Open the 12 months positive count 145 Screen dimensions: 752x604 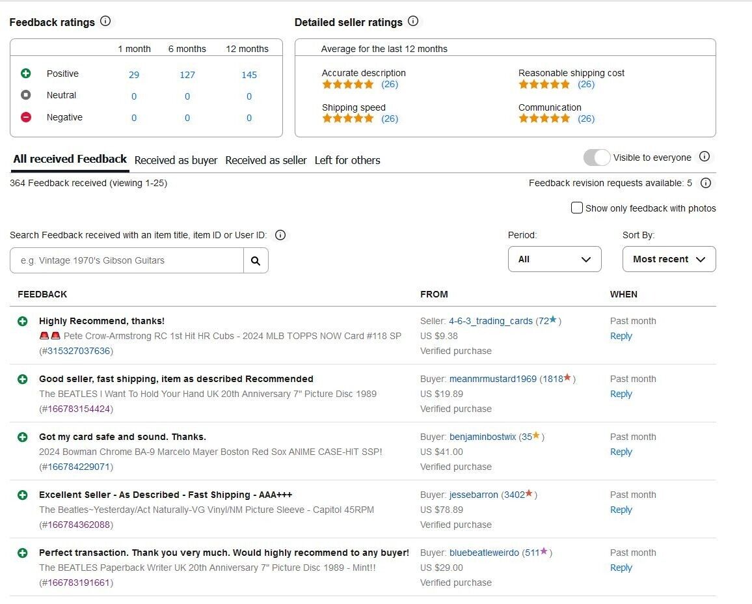249,75
